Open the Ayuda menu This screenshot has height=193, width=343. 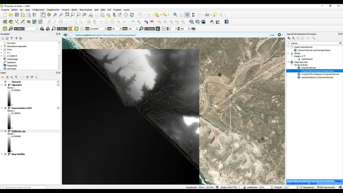pyautogui.click(x=126, y=10)
